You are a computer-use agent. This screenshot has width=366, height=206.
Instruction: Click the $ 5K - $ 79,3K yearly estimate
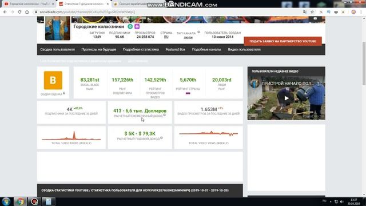[140, 133]
